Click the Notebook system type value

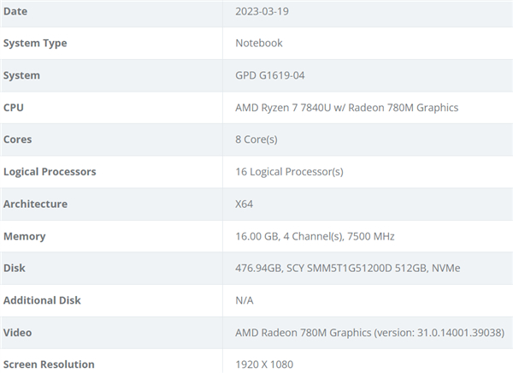click(x=259, y=44)
